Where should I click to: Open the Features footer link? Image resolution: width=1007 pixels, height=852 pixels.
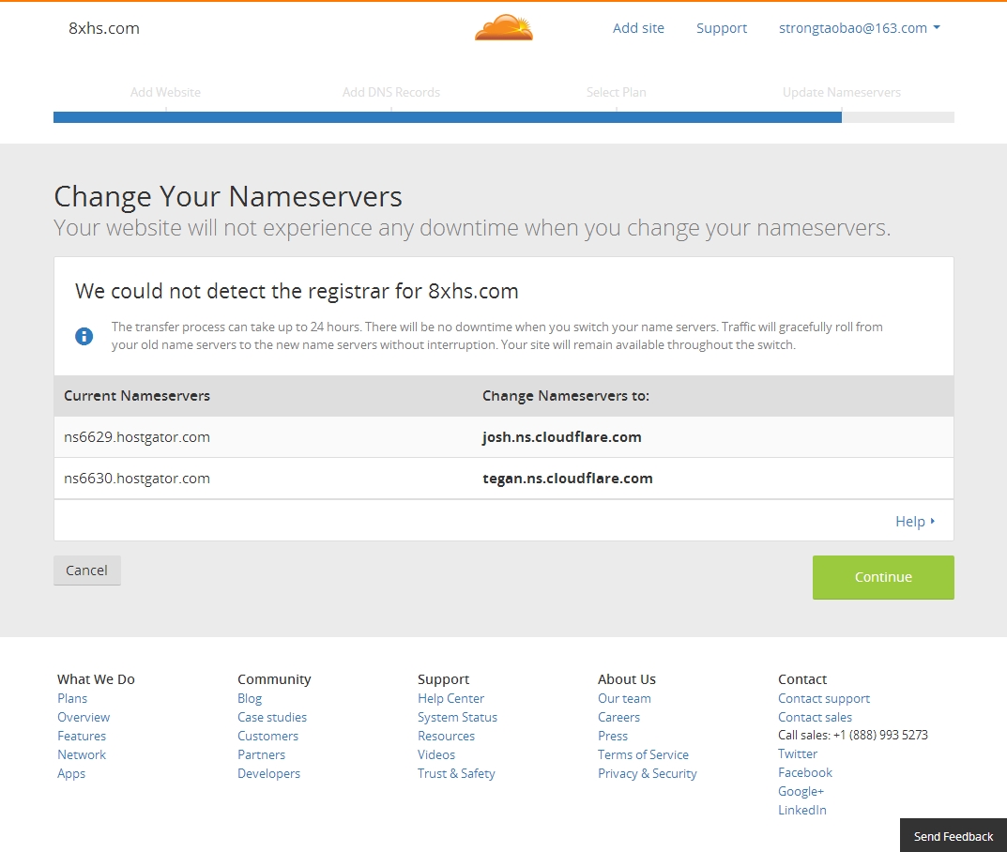coord(82,736)
